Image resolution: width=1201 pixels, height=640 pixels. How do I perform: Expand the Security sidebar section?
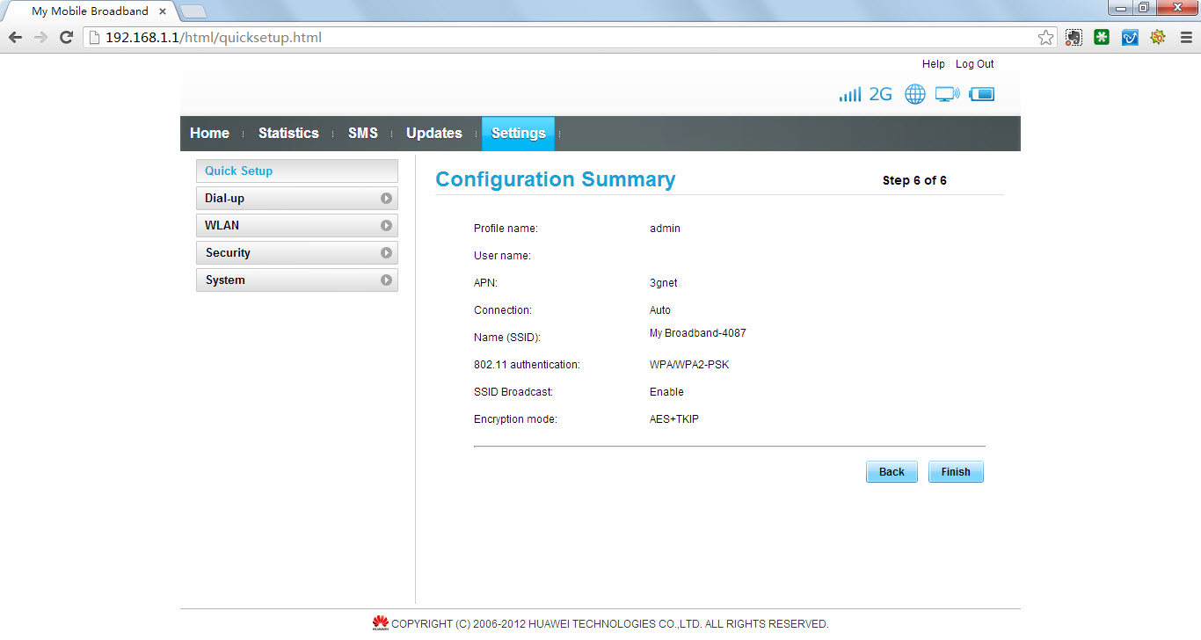[x=297, y=253]
